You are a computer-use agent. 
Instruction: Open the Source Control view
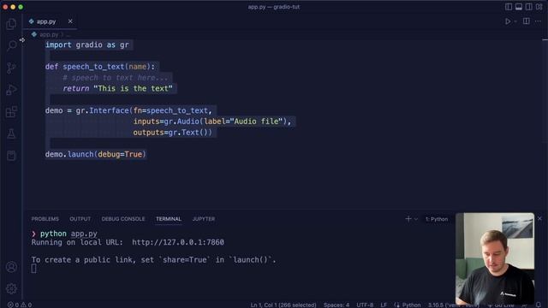point(11,68)
